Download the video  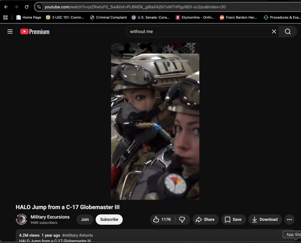265,219
